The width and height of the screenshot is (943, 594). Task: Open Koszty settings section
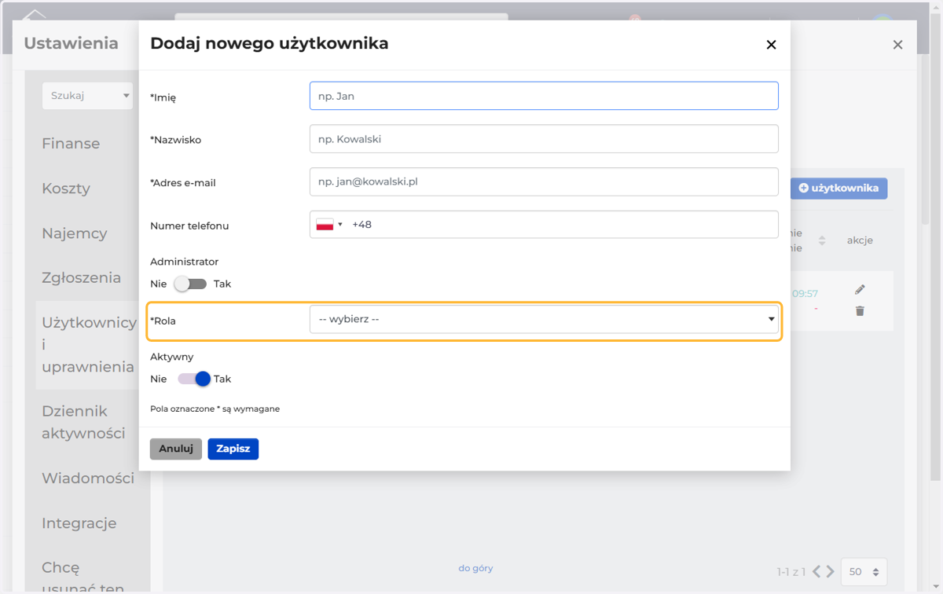point(66,189)
